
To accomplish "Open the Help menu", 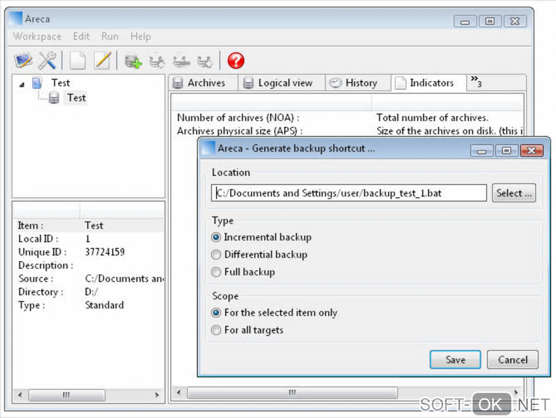I will 141,36.
